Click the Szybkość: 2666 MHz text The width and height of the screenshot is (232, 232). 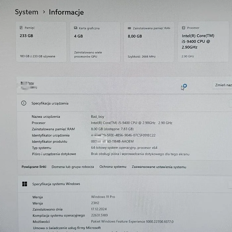(x=142, y=57)
